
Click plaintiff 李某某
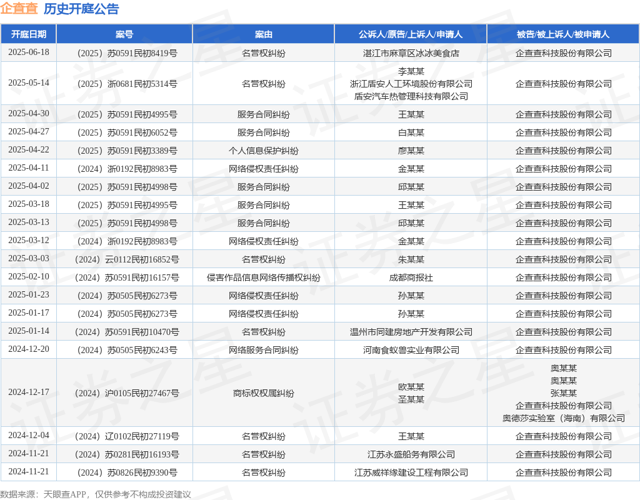[x=411, y=71]
